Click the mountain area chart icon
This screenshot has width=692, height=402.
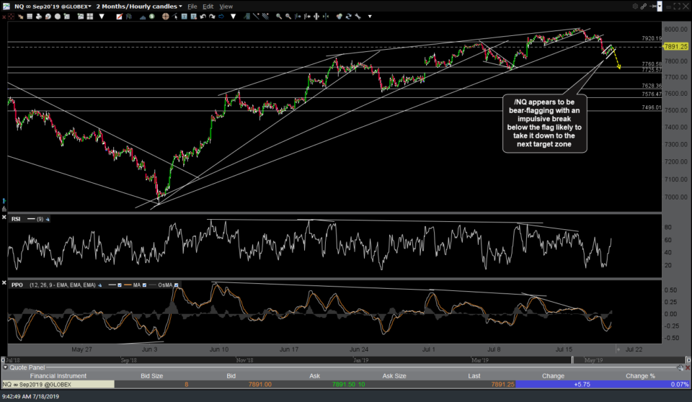(143, 17)
